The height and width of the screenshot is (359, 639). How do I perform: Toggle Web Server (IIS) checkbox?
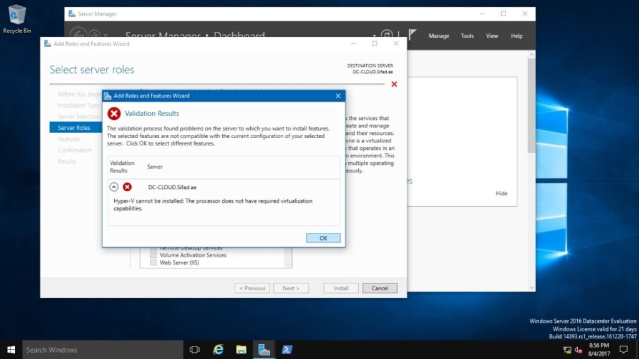point(154,263)
